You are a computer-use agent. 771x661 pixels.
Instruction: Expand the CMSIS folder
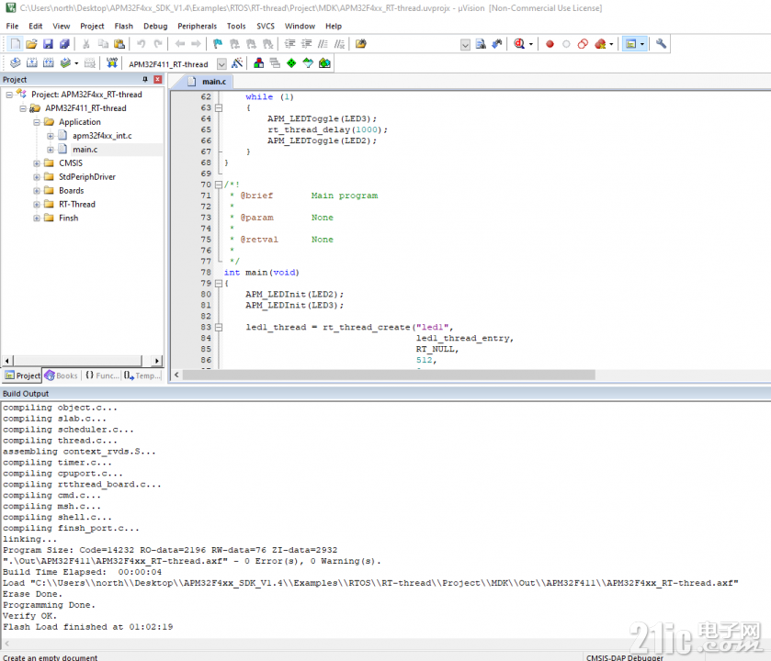37,163
